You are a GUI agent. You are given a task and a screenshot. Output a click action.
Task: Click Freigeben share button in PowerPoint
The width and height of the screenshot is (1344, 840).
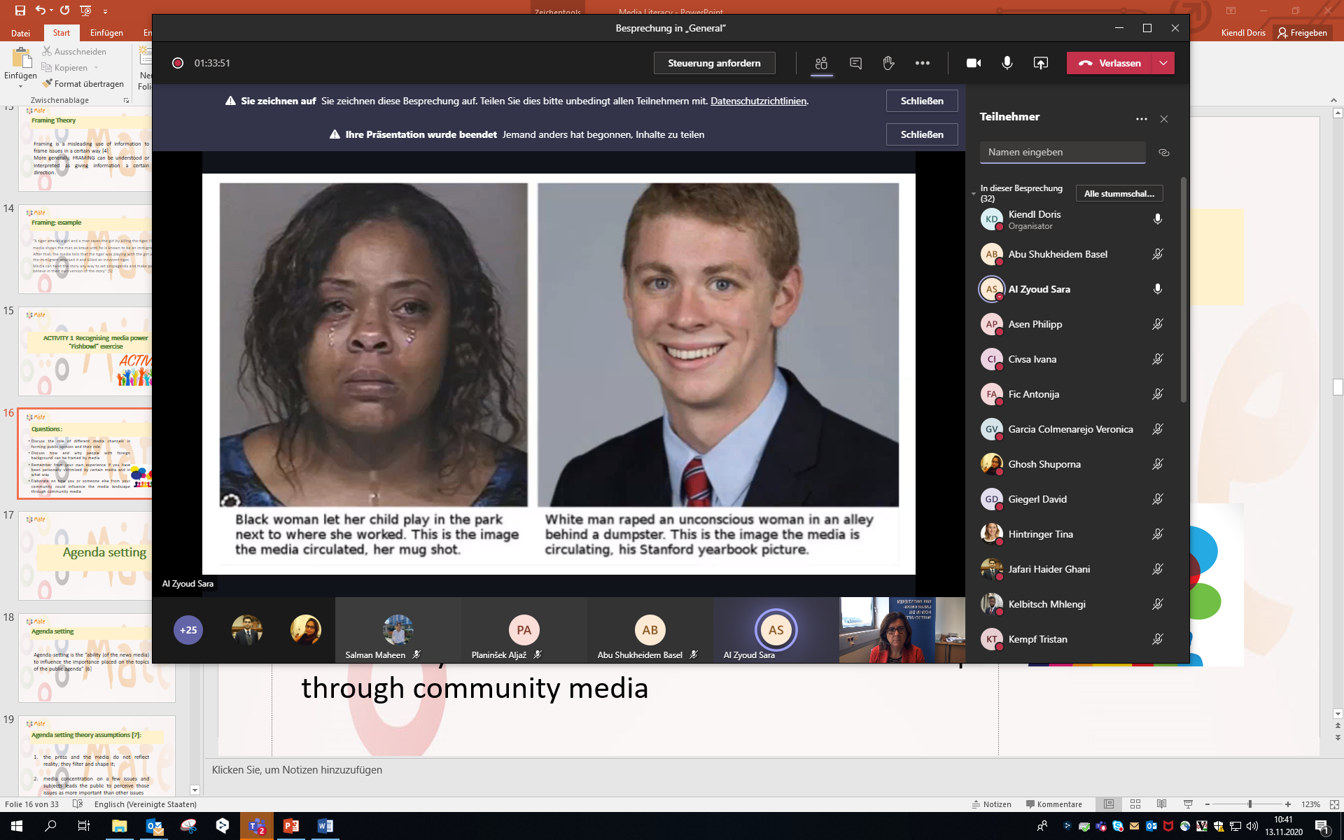pyautogui.click(x=1302, y=33)
